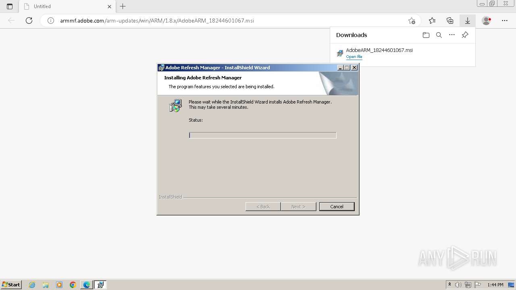View site information icon in address bar
This screenshot has width=516, height=290.
coord(51,21)
